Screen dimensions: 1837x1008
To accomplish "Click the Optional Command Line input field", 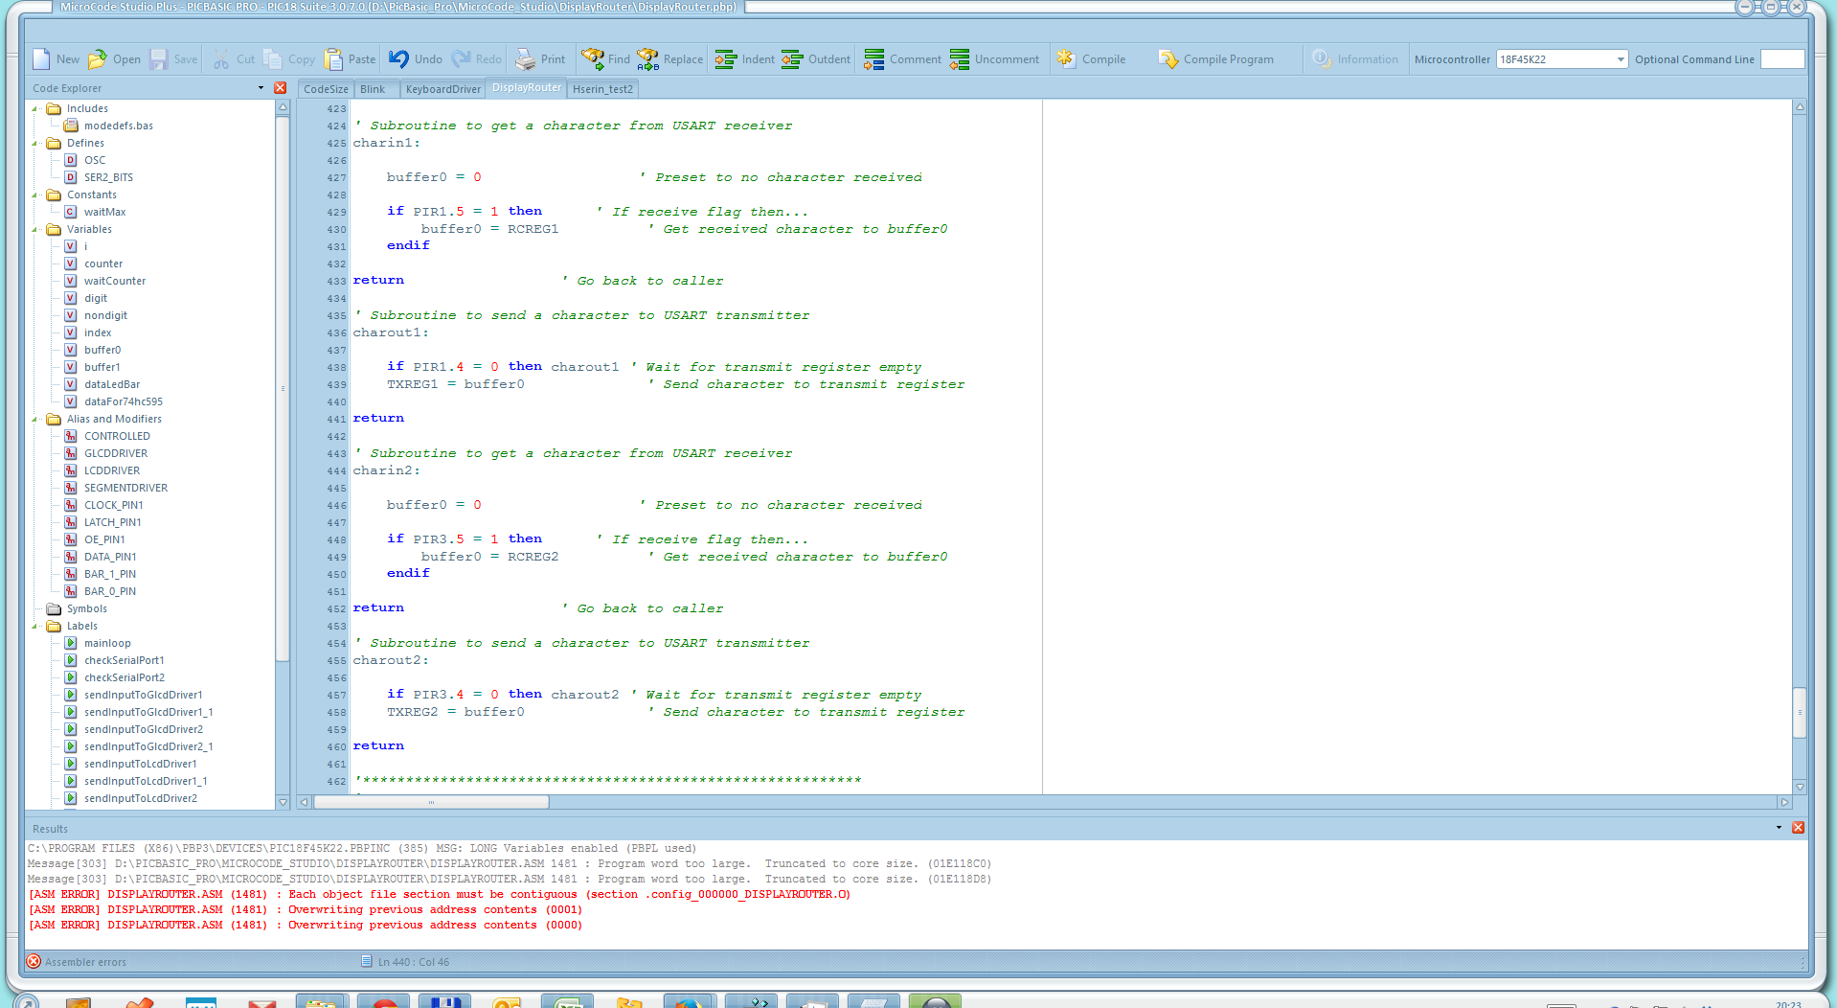I will (1781, 59).
